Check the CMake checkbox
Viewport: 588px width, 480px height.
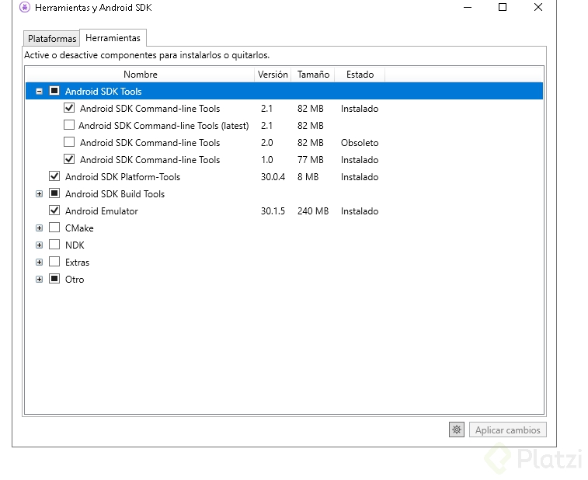[54, 228]
